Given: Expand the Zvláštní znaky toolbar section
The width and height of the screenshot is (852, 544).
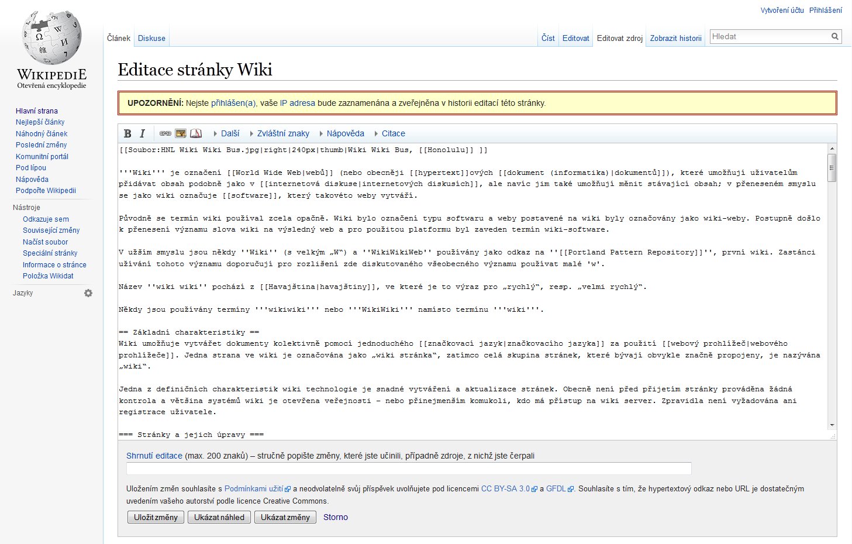Looking at the screenshot, I should pyautogui.click(x=279, y=133).
